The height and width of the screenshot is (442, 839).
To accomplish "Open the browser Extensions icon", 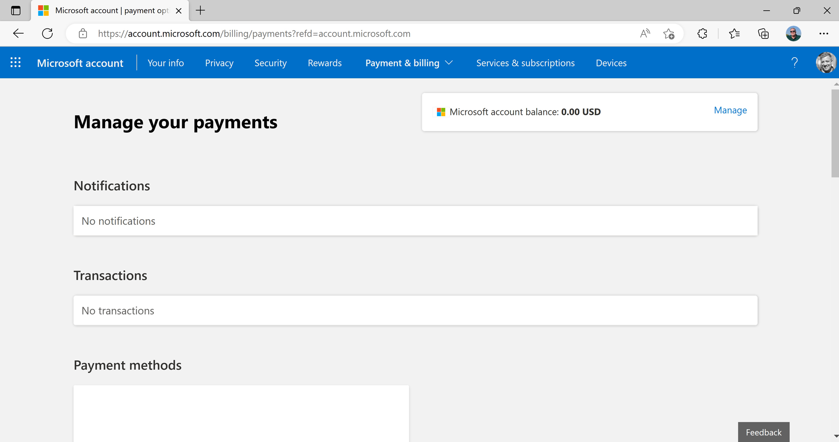I will [702, 34].
